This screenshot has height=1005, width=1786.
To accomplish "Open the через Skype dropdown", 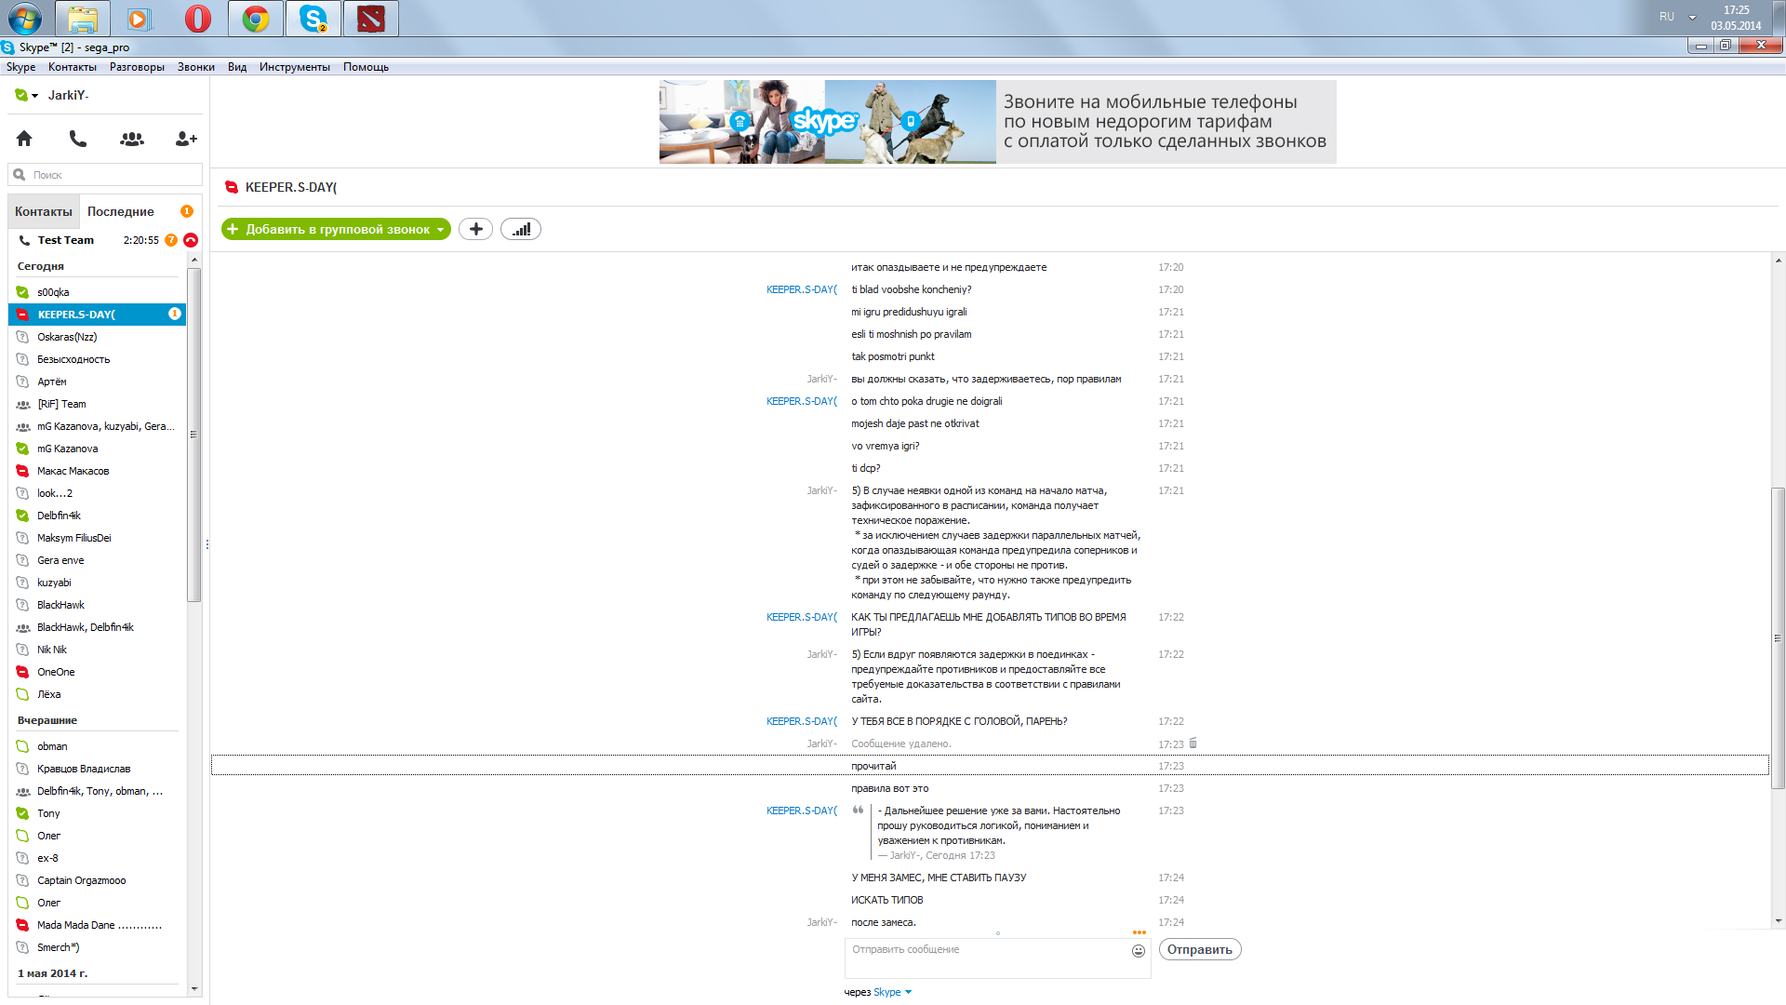I will coord(908,992).
